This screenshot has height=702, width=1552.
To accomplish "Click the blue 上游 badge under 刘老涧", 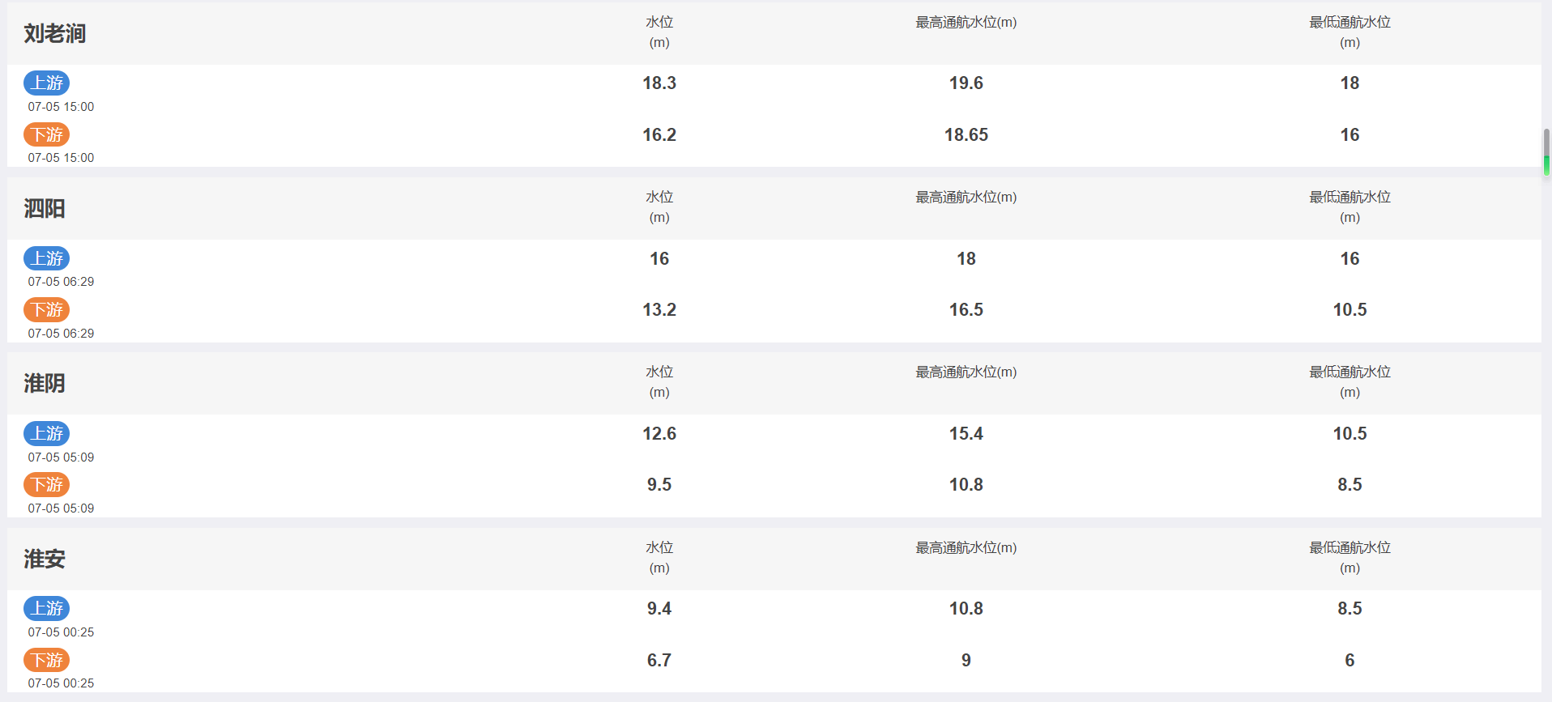I will pyautogui.click(x=46, y=83).
